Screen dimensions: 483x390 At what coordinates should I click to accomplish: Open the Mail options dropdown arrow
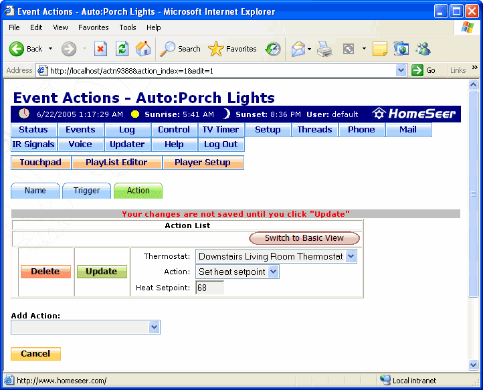click(309, 49)
